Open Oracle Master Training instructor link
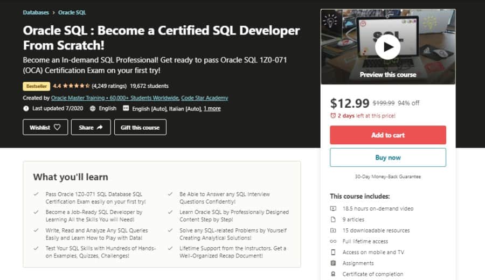 click(115, 98)
